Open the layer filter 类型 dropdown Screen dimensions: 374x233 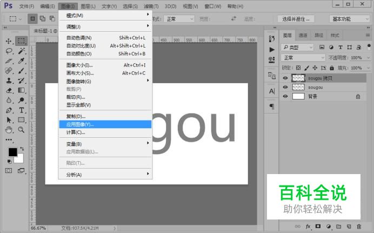297,47
